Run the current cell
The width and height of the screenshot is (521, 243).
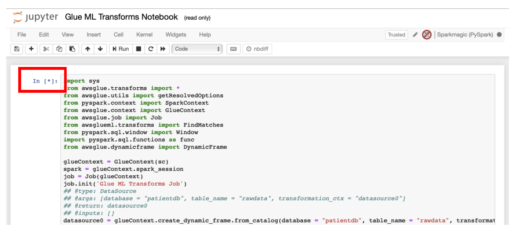[121, 49]
